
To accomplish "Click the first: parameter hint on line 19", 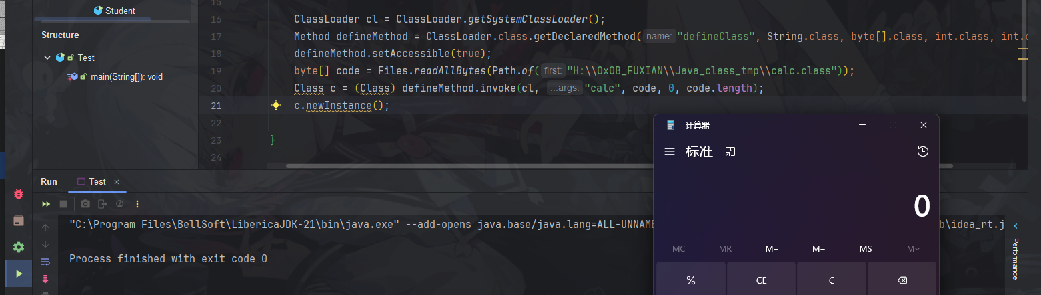I will point(552,71).
